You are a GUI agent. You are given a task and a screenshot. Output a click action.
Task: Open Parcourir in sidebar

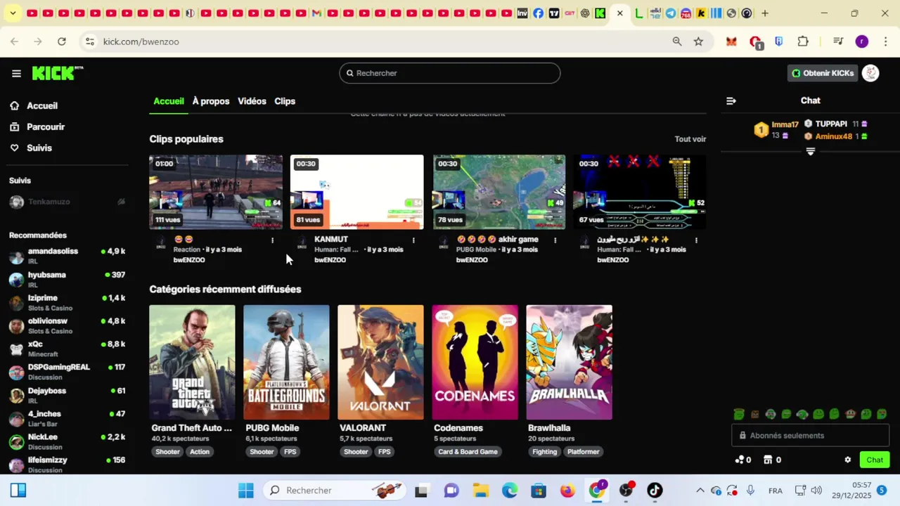[46, 126]
